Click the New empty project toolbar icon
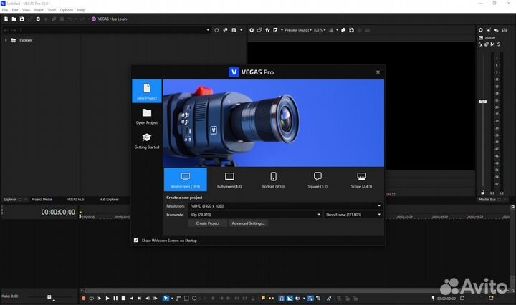This screenshot has height=305, width=516. 6,19
